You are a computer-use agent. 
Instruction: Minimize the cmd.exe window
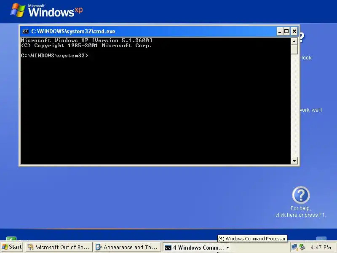click(x=279, y=31)
